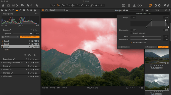
Task: Select the pointer select cursor tool
Action: [53, 5]
